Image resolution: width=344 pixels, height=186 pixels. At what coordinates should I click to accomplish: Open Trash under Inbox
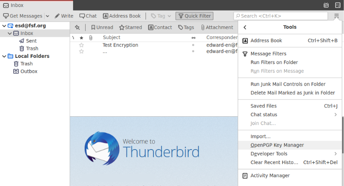coord(32,48)
